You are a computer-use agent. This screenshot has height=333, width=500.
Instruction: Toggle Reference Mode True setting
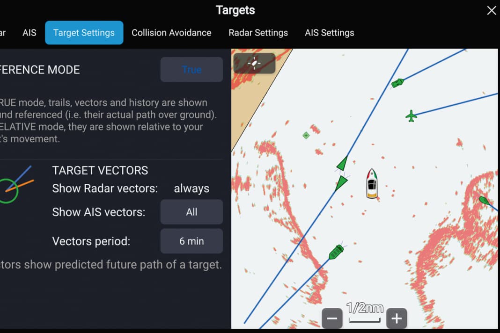click(x=191, y=70)
